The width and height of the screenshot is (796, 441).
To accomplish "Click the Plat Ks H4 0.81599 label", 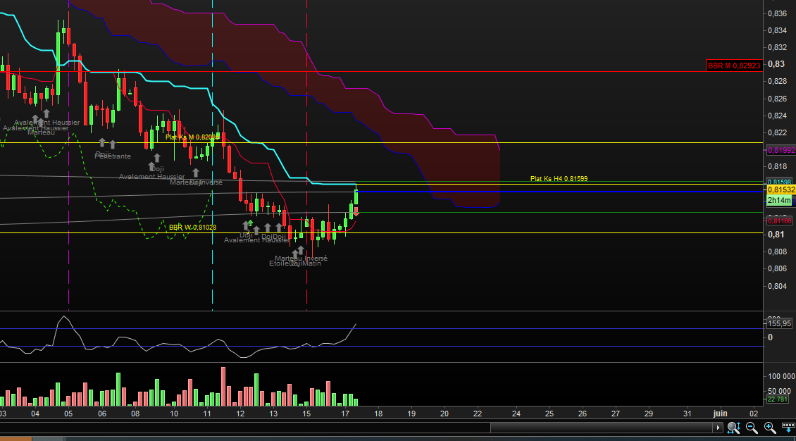I will [559, 179].
